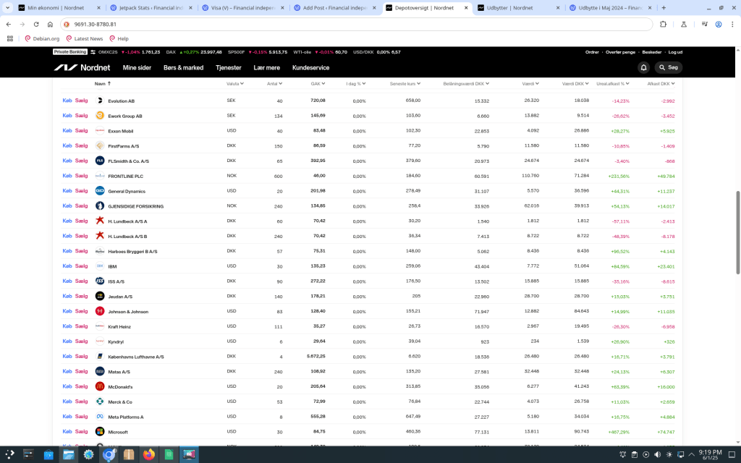
Task: Sort by Valuta column header
Action: [x=234, y=83]
